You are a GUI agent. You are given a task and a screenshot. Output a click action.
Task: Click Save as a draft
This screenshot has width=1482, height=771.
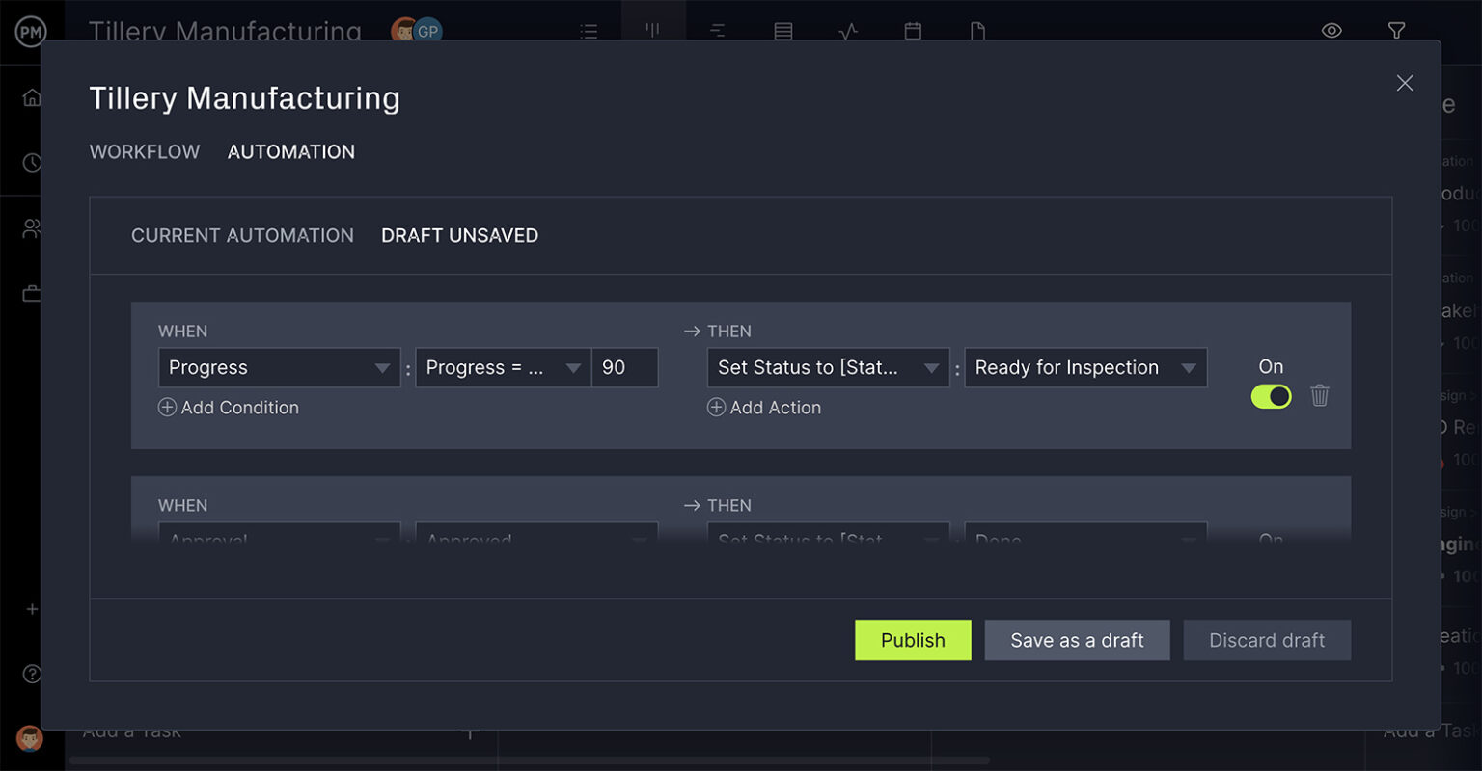click(x=1077, y=640)
